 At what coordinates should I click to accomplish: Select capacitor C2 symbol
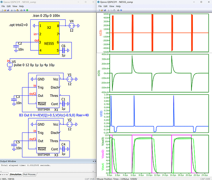[x=16, y=46]
